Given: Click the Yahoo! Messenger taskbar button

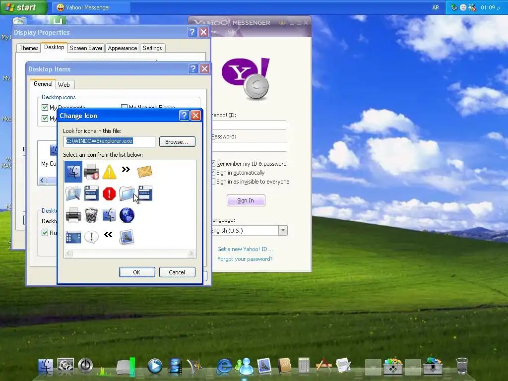Looking at the screenshot, I should click(x=91, y=7).
